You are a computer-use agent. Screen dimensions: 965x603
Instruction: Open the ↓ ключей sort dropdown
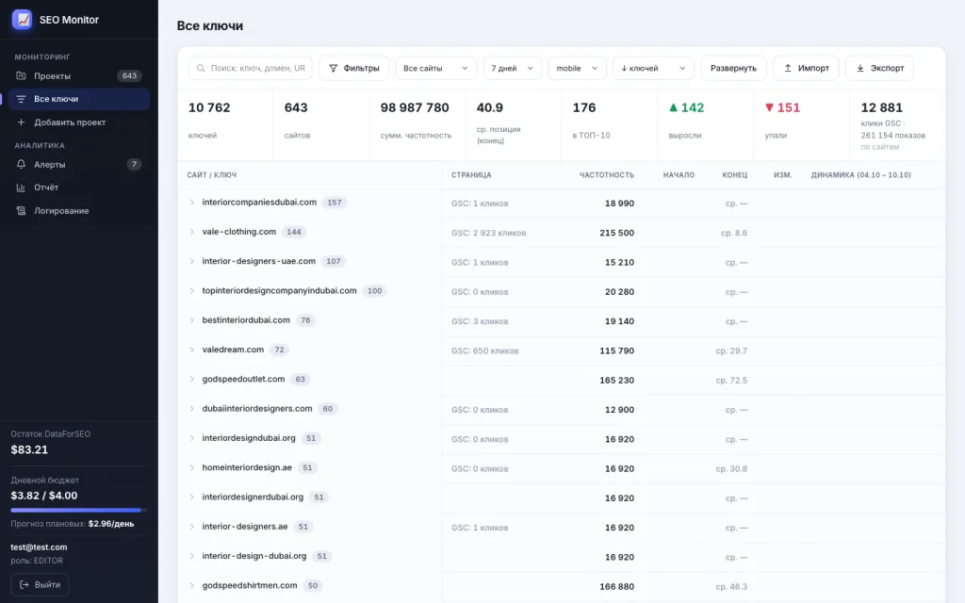[x=654, y=68]
